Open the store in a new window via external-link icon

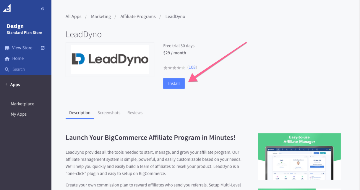tap(43, 47)
